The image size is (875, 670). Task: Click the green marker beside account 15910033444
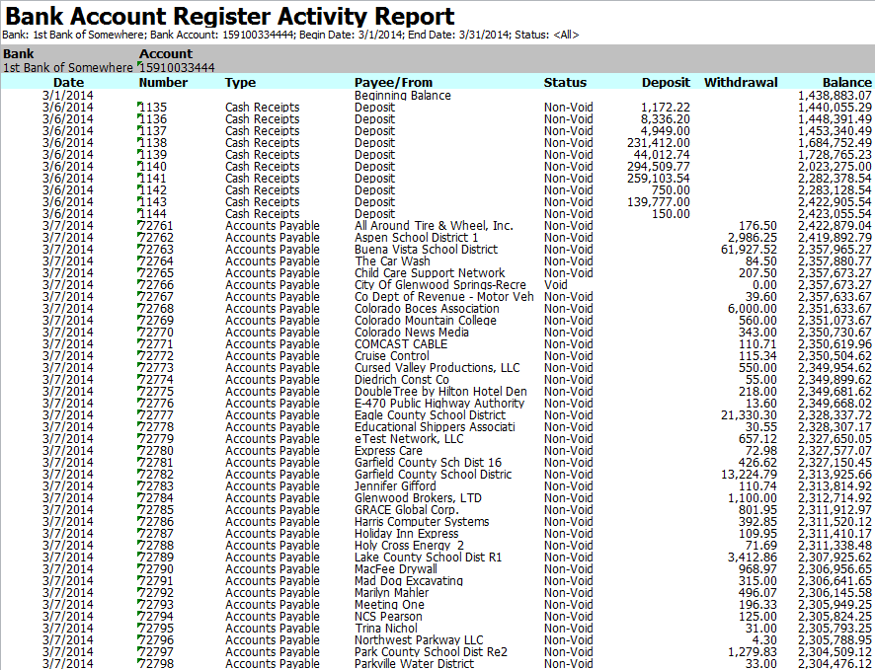(x=141, y=64)
